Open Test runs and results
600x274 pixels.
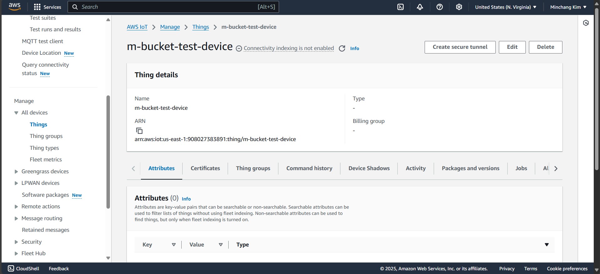point(55,29)
